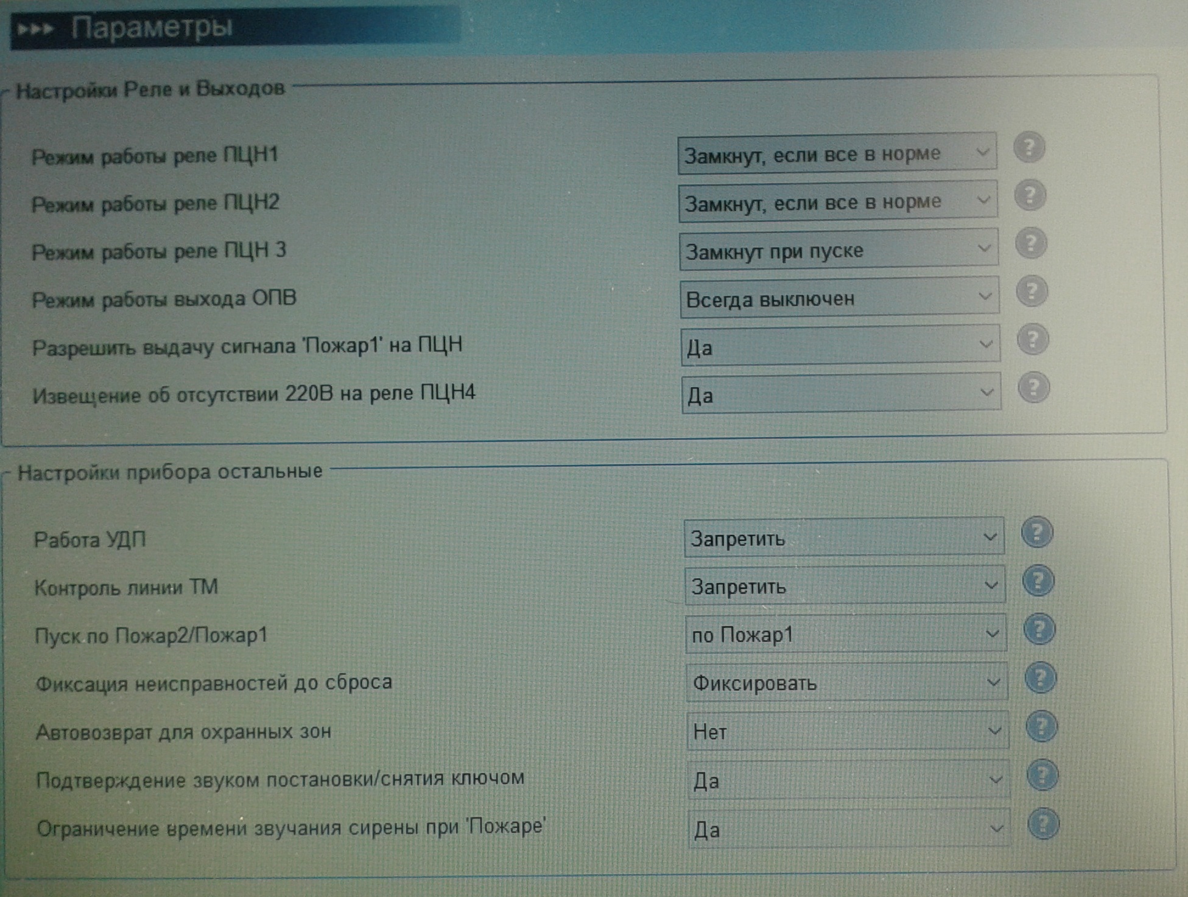
Task: Open 'Пуск по Пожар2/Пожар1' selection box
Action: coord(845,635)
